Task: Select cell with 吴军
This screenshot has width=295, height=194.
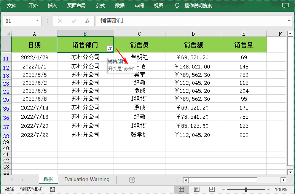Action: click(x=139, y=75)
